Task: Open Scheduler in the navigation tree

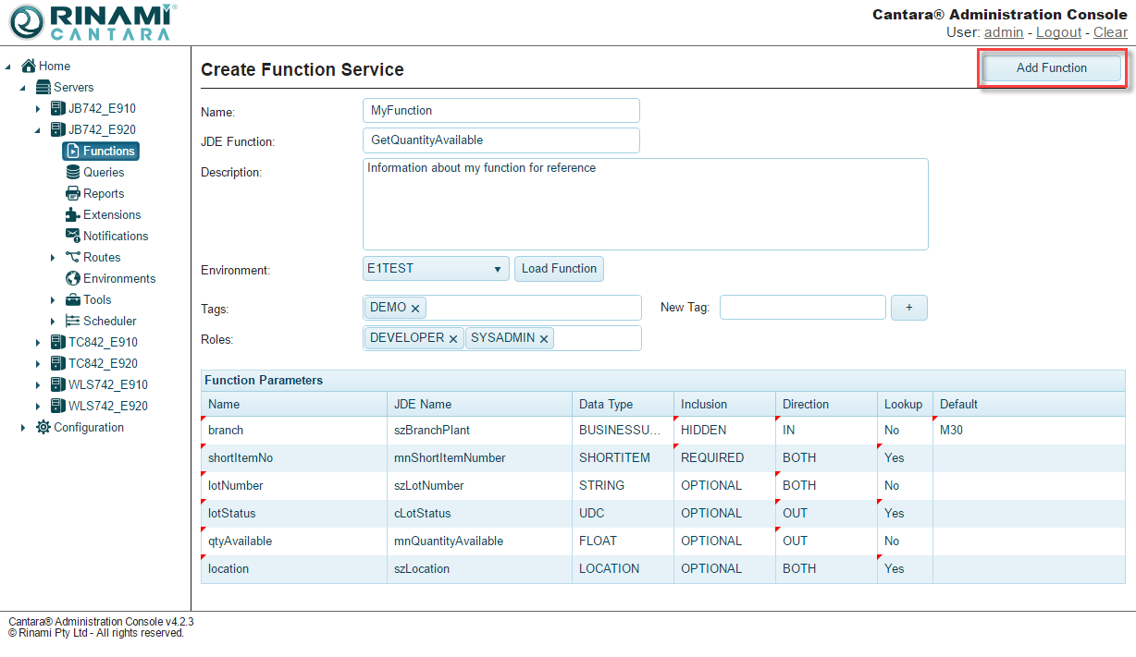Action: click(109, 321)
